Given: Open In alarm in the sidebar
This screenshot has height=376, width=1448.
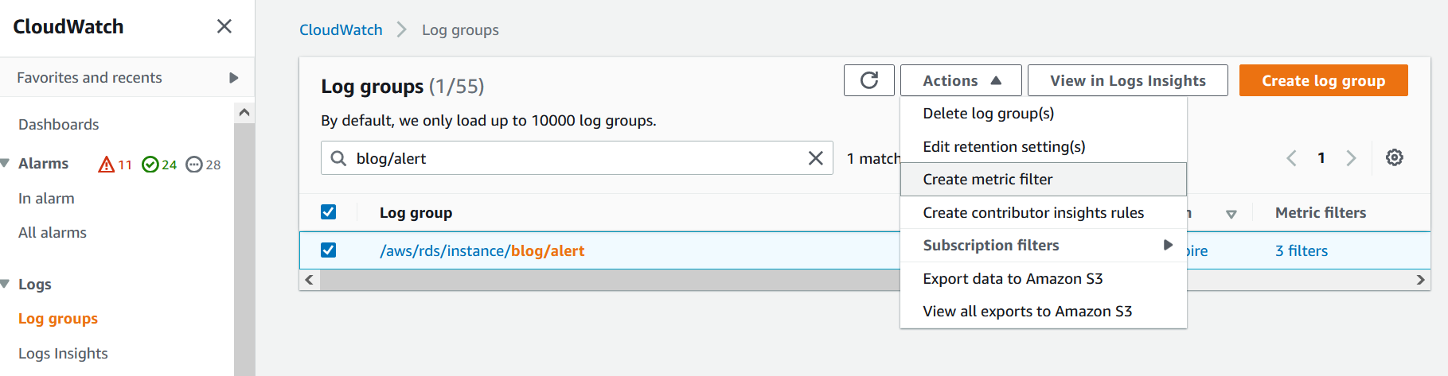Looking at the screenshot, I should click(46, 199).
